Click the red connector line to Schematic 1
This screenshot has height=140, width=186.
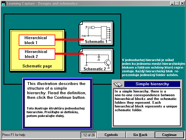tap(67, 39)
